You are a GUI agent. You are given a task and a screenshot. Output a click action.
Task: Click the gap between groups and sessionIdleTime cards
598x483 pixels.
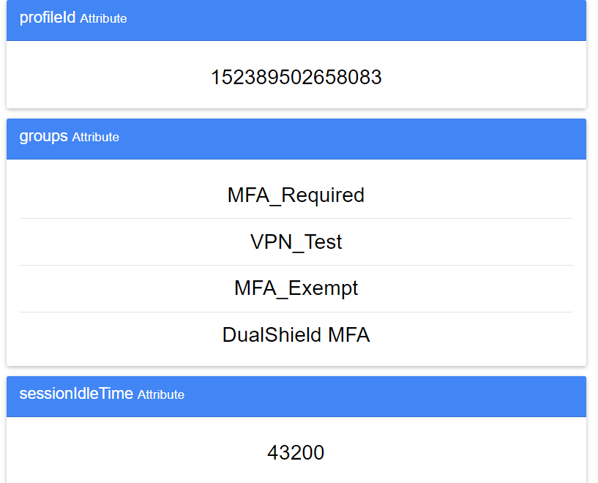(296, 371)
